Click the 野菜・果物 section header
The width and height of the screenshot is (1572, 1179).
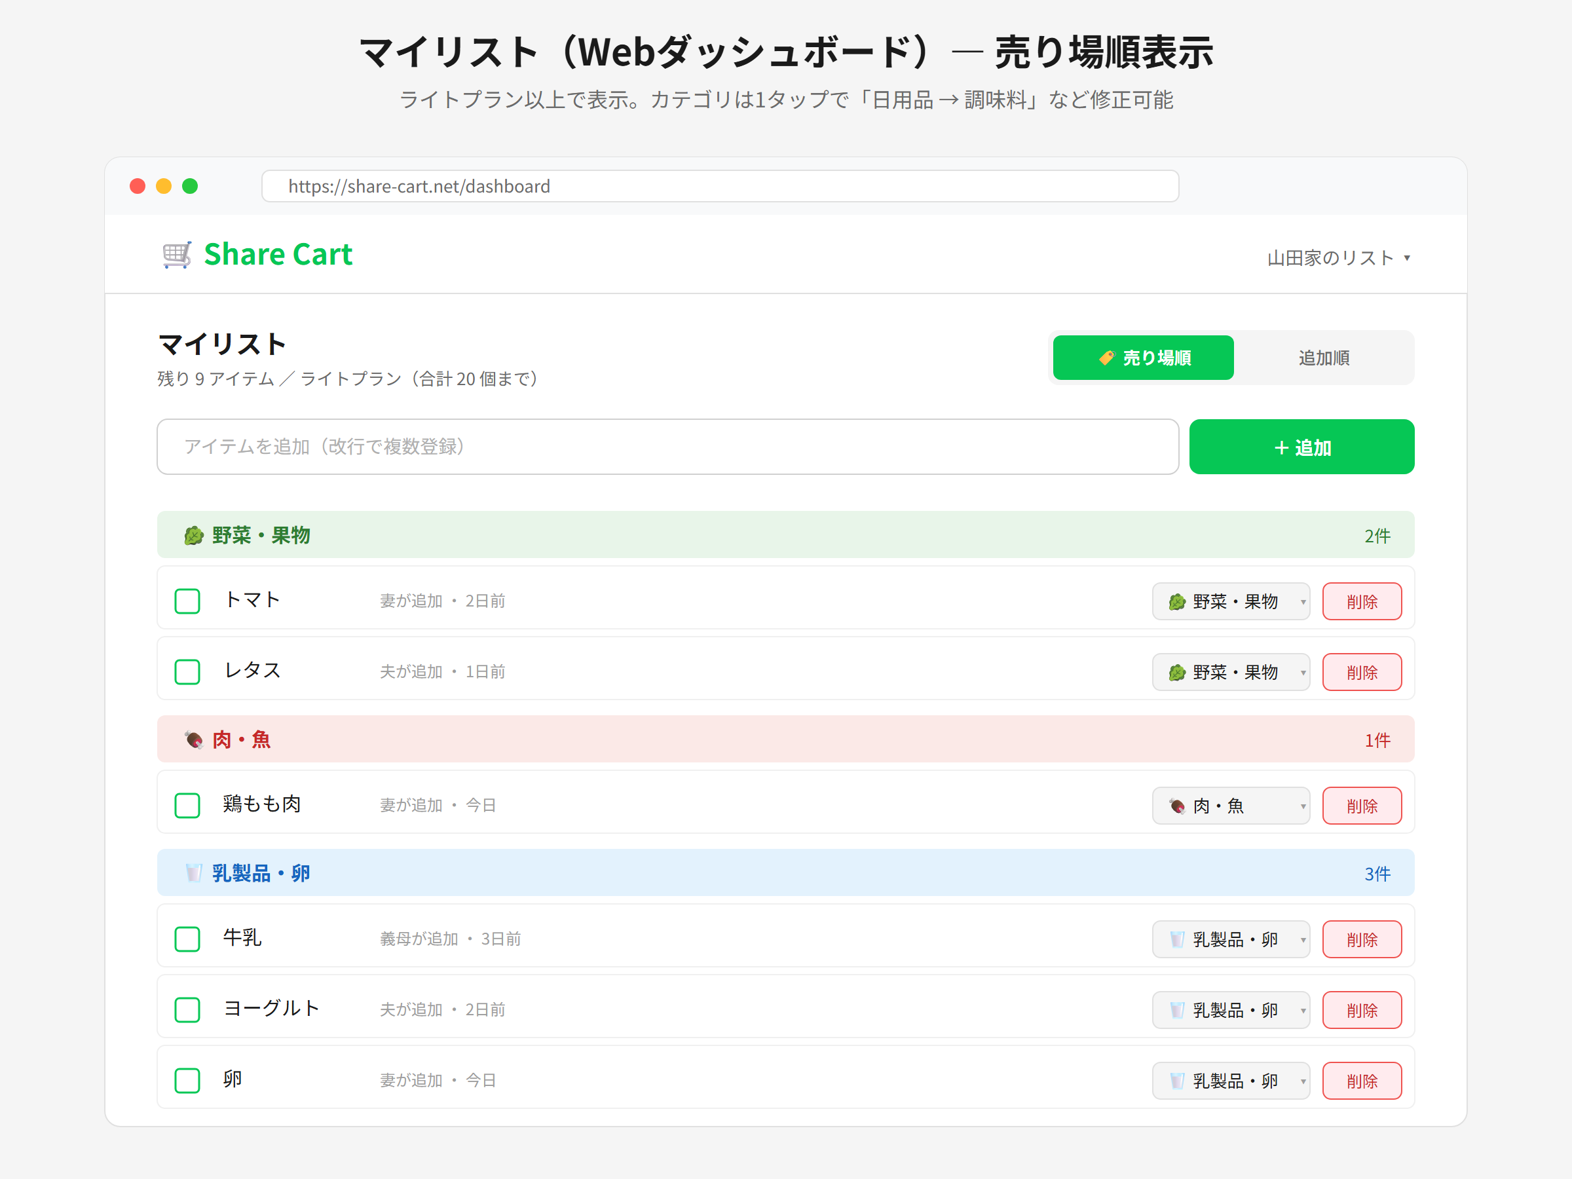pos(785,535)
